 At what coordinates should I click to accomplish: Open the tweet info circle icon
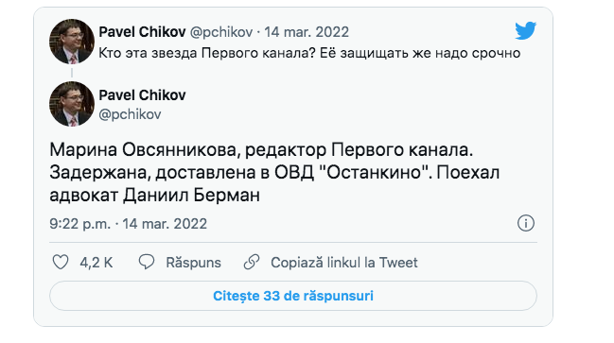click(x=525, y=223)
